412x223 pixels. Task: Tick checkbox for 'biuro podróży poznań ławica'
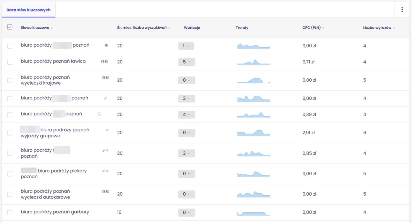pyautogui.click(x=10, y=62)
